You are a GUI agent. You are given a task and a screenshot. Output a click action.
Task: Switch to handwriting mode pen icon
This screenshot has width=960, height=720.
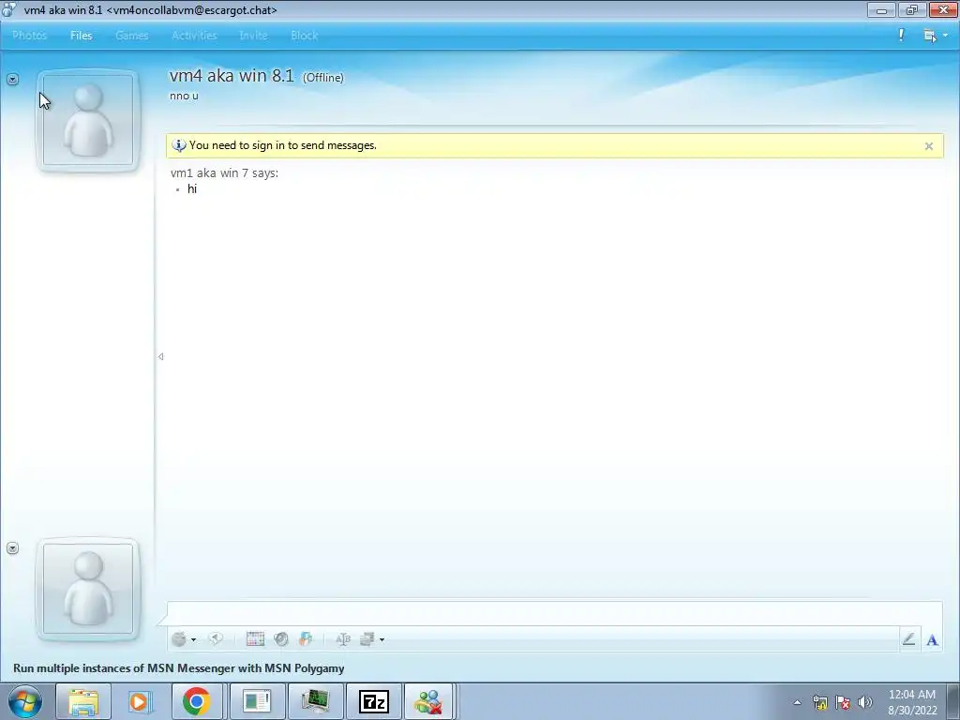908,639
